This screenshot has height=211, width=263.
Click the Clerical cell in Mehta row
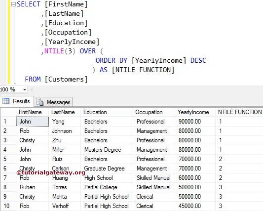tap(154, 197)
